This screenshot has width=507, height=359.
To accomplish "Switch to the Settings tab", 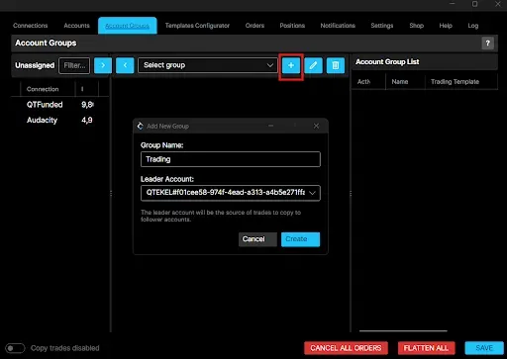I will 382,26.
